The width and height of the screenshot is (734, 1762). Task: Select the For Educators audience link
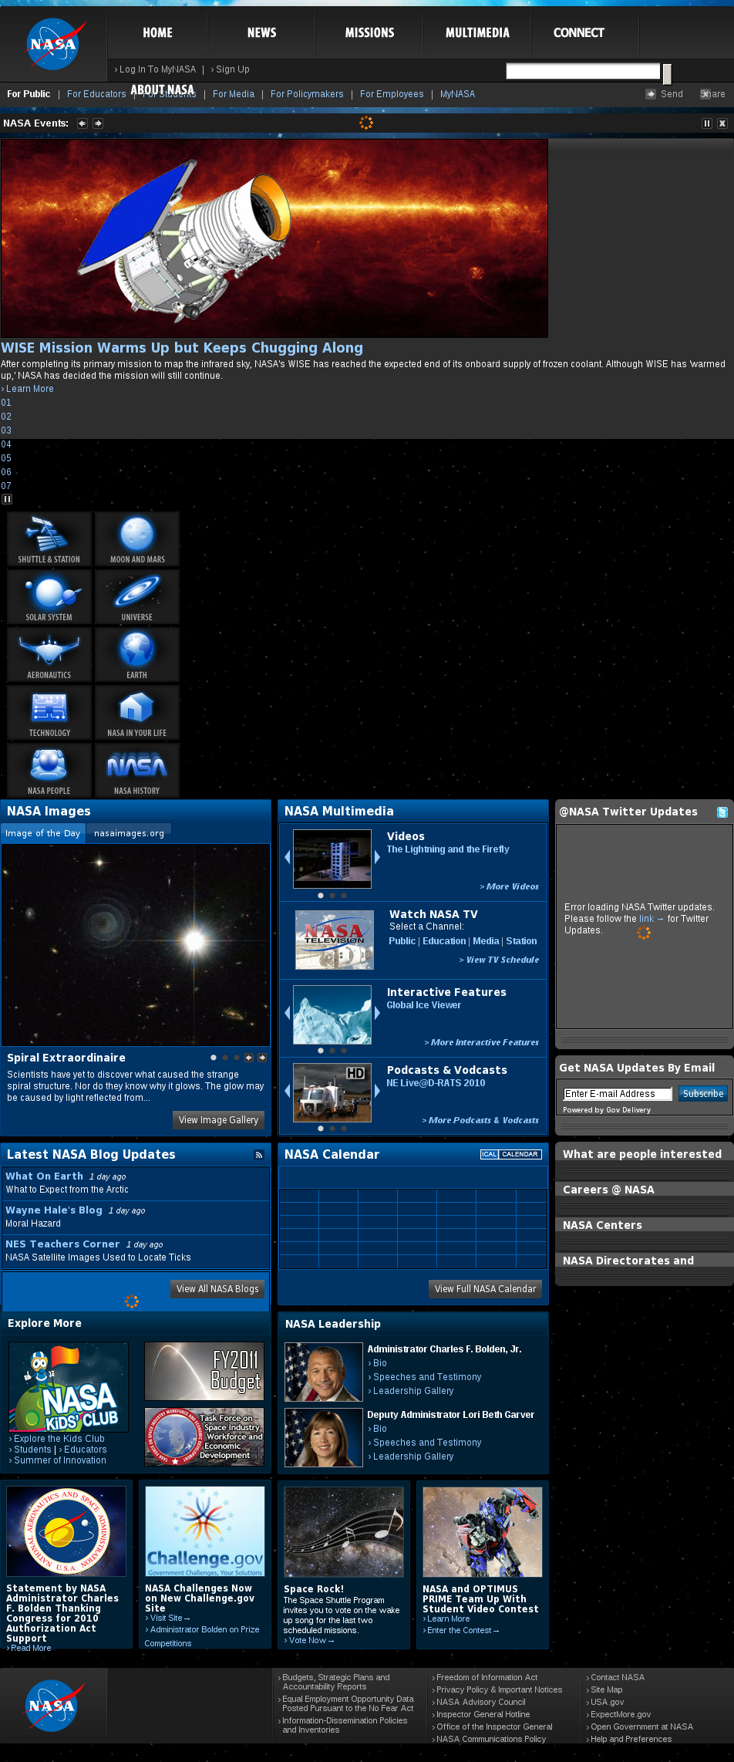pos(96,94)
